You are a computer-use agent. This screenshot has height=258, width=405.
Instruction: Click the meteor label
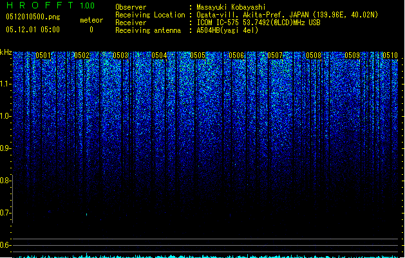tap(91, 20)
